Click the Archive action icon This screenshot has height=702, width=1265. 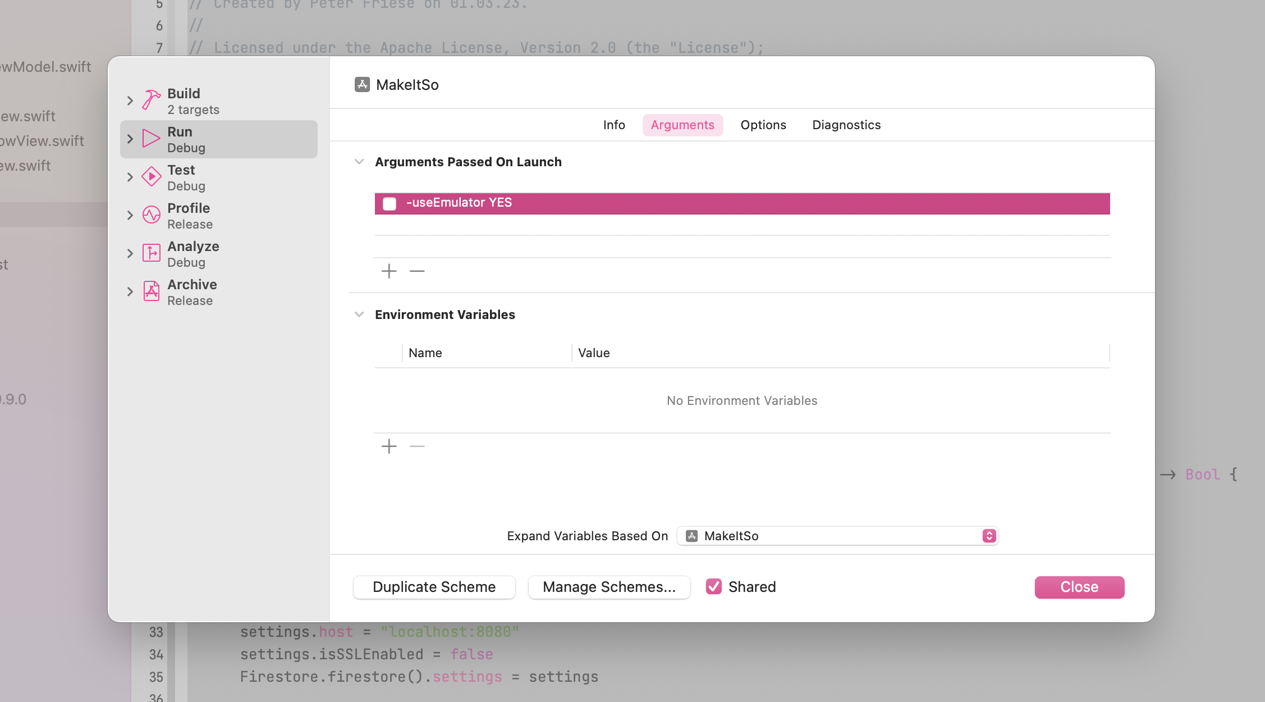[151, 291]
